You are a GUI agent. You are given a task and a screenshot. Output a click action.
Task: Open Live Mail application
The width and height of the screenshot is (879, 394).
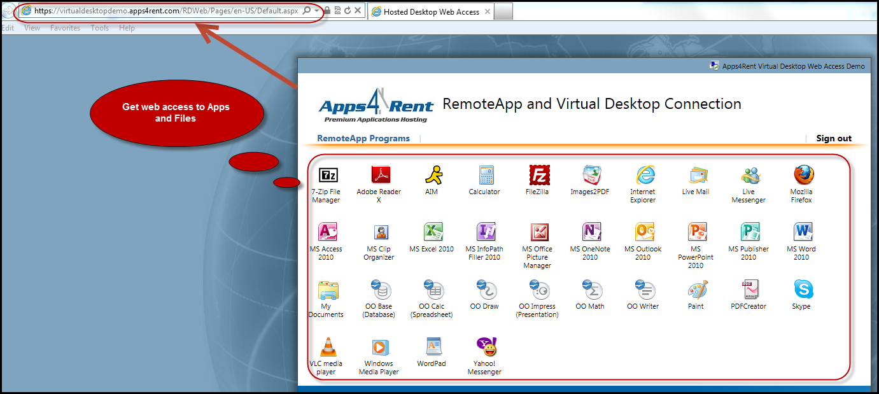697,175
